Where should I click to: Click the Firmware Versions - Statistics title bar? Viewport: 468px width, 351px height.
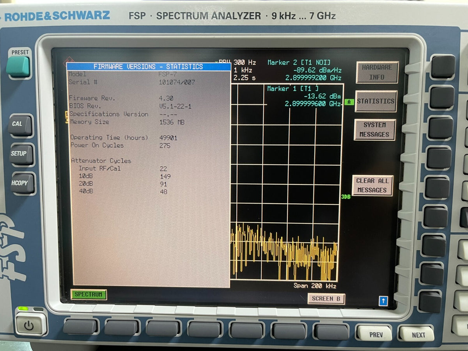(x=149, y=67)
